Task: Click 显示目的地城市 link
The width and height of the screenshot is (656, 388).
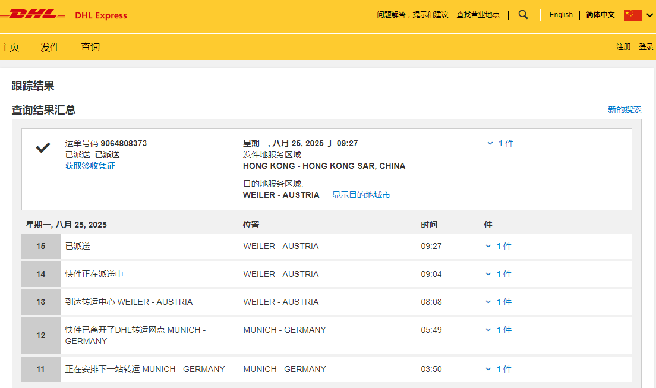Action: [x=361, y=195]
